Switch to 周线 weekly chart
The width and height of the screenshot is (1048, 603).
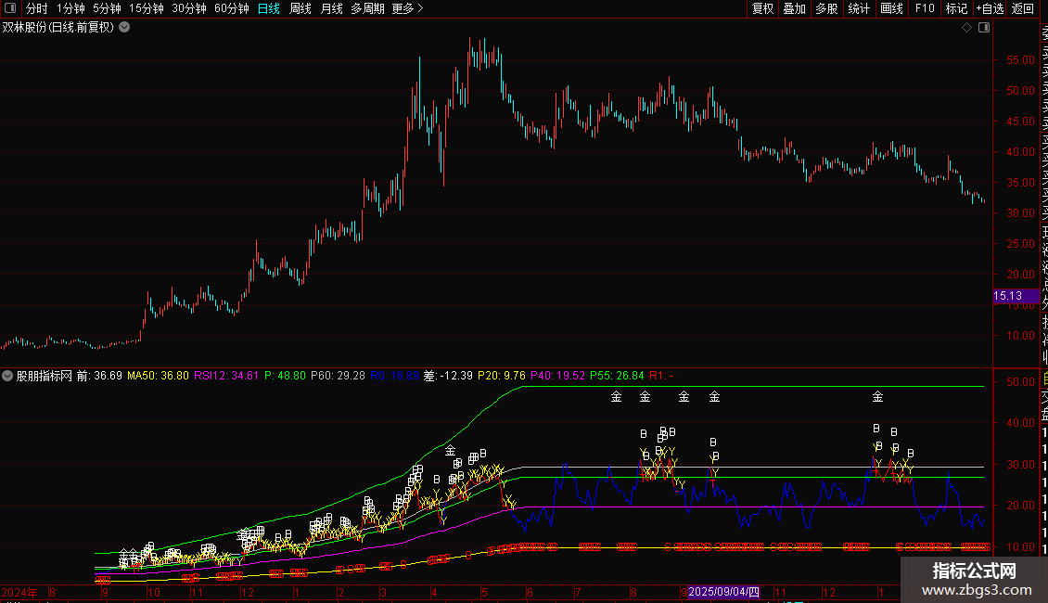pyautogui.click(x=300, y=8)
